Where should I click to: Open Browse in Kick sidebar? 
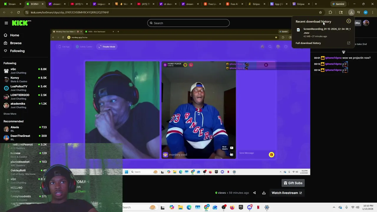[x=16, y=43]
